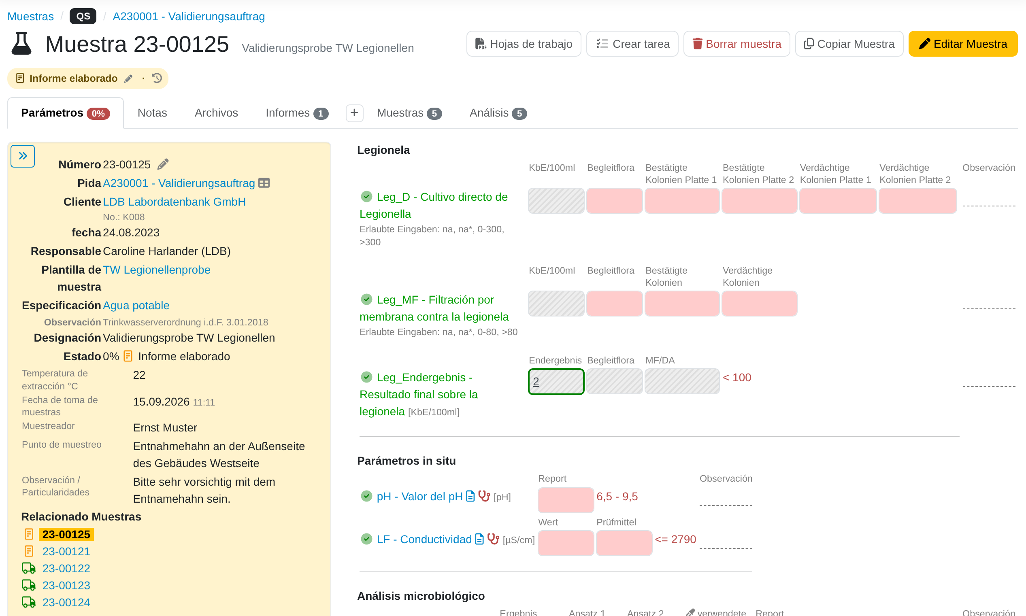Switch to the Archivos tab
Viewport: 1026px width, 616px height.
coord(216,113)
